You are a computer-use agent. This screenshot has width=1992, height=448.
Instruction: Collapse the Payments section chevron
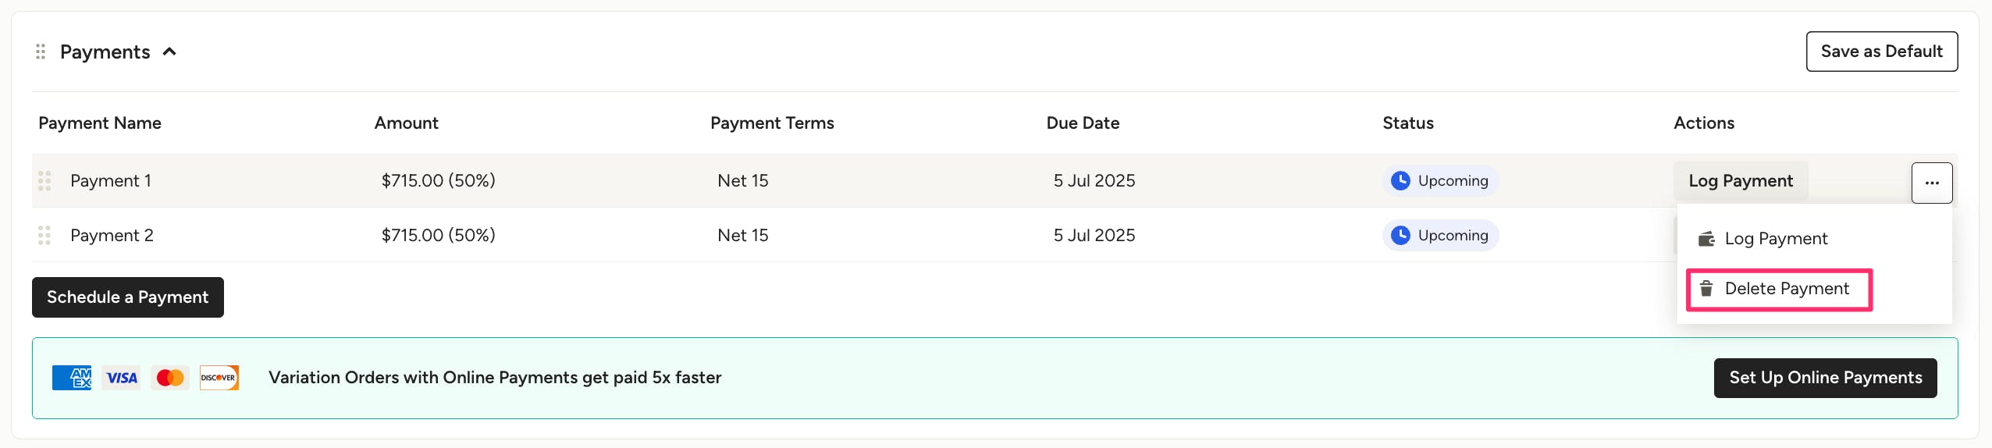(169, 52)
